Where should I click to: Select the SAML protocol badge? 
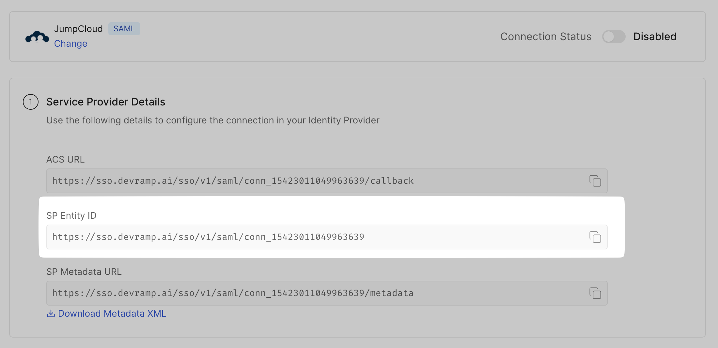point(124,29)
